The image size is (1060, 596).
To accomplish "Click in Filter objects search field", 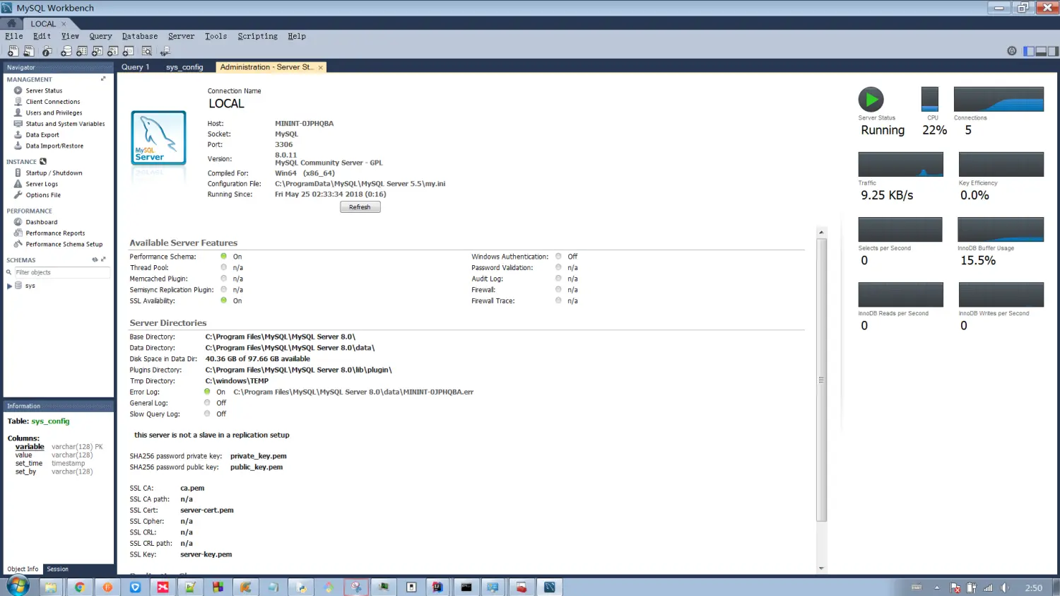I will tap(61, 272).
